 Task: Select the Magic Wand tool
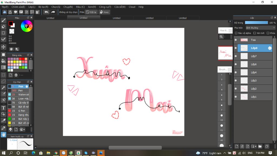(x=3, y=87)
